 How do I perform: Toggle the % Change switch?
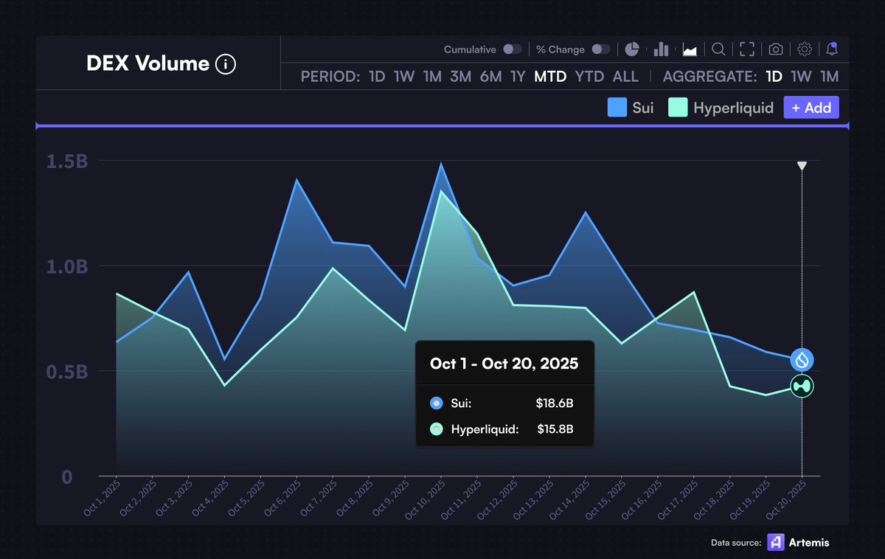(x=601, y=49)
